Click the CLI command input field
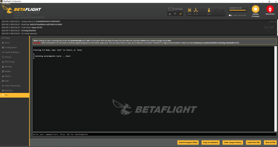The image size is (278, 147). (x=154, y=135)
